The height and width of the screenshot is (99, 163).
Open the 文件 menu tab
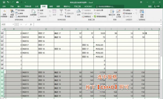(x=4, y=7)
